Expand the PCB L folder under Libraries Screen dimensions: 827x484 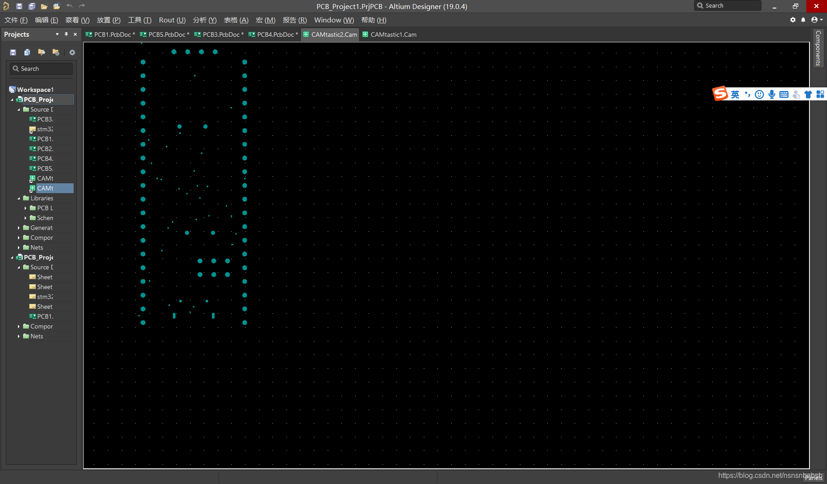pyautogui.click(x=26, y=208)
